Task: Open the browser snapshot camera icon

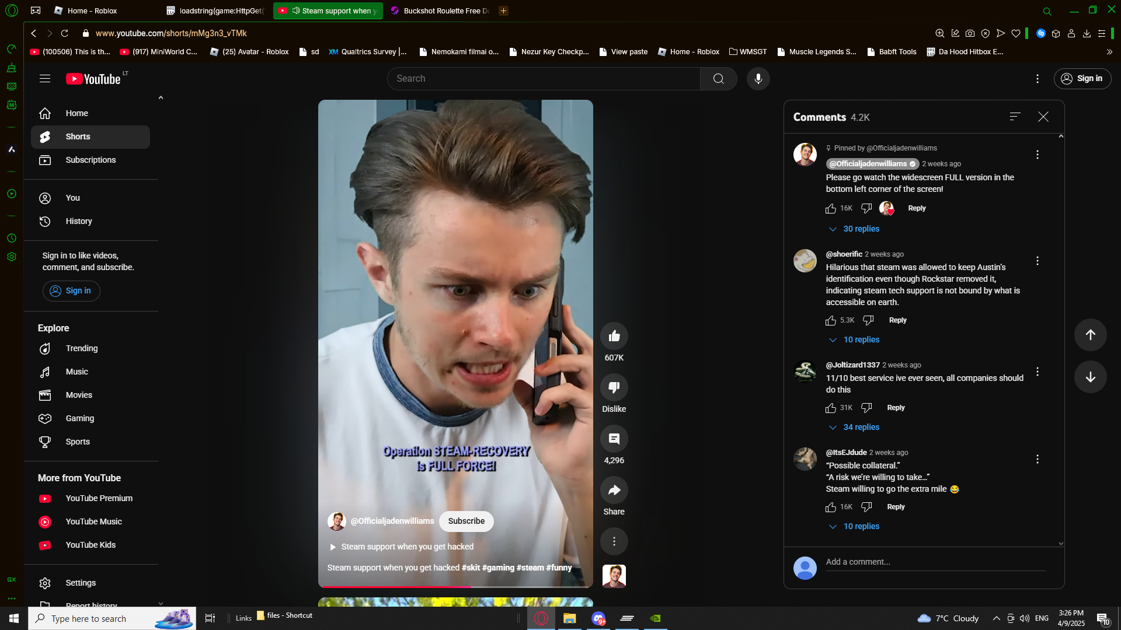Action: point(970,33)
